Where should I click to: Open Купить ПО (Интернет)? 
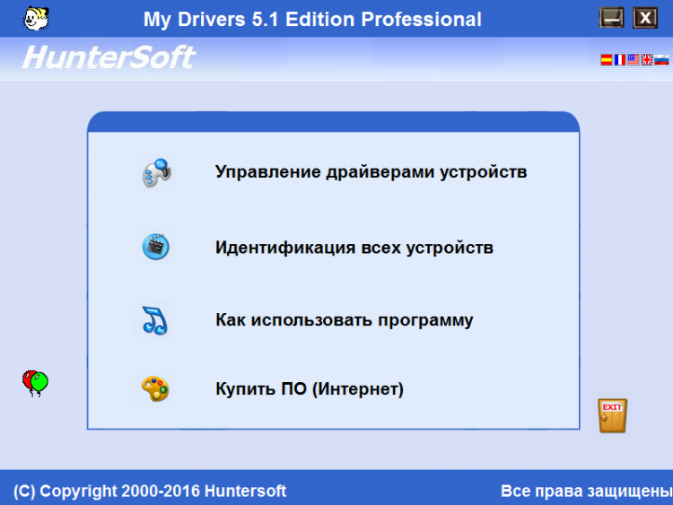tap(310, 388)
